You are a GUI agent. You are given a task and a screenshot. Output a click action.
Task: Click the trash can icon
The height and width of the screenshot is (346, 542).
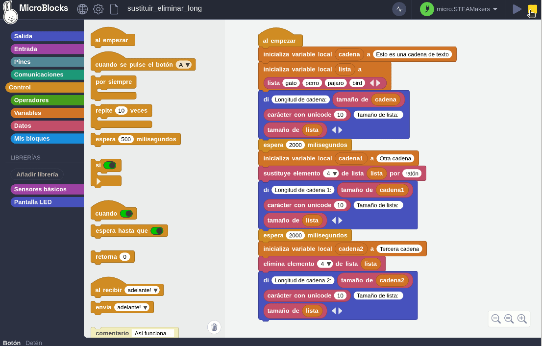[x=214, y=327]
